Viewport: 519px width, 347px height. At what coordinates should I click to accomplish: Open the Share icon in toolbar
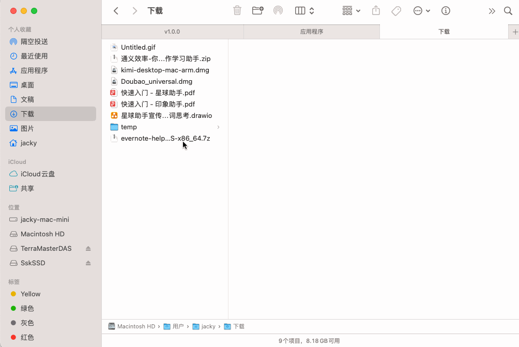coord(376,10)
